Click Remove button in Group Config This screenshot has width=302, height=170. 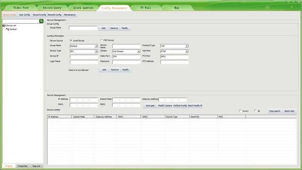pyautogui.click(x=114, y=28)
